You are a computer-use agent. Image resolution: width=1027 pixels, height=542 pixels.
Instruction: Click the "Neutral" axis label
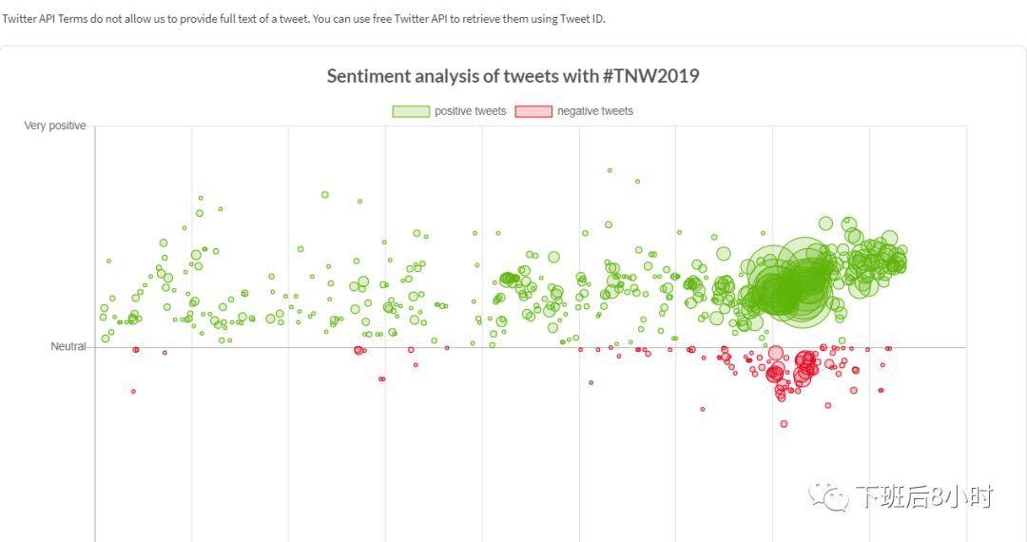click(68, 347)
